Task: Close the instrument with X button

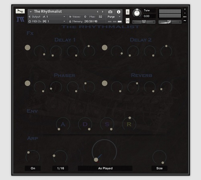Action: (x=185, y=9)
